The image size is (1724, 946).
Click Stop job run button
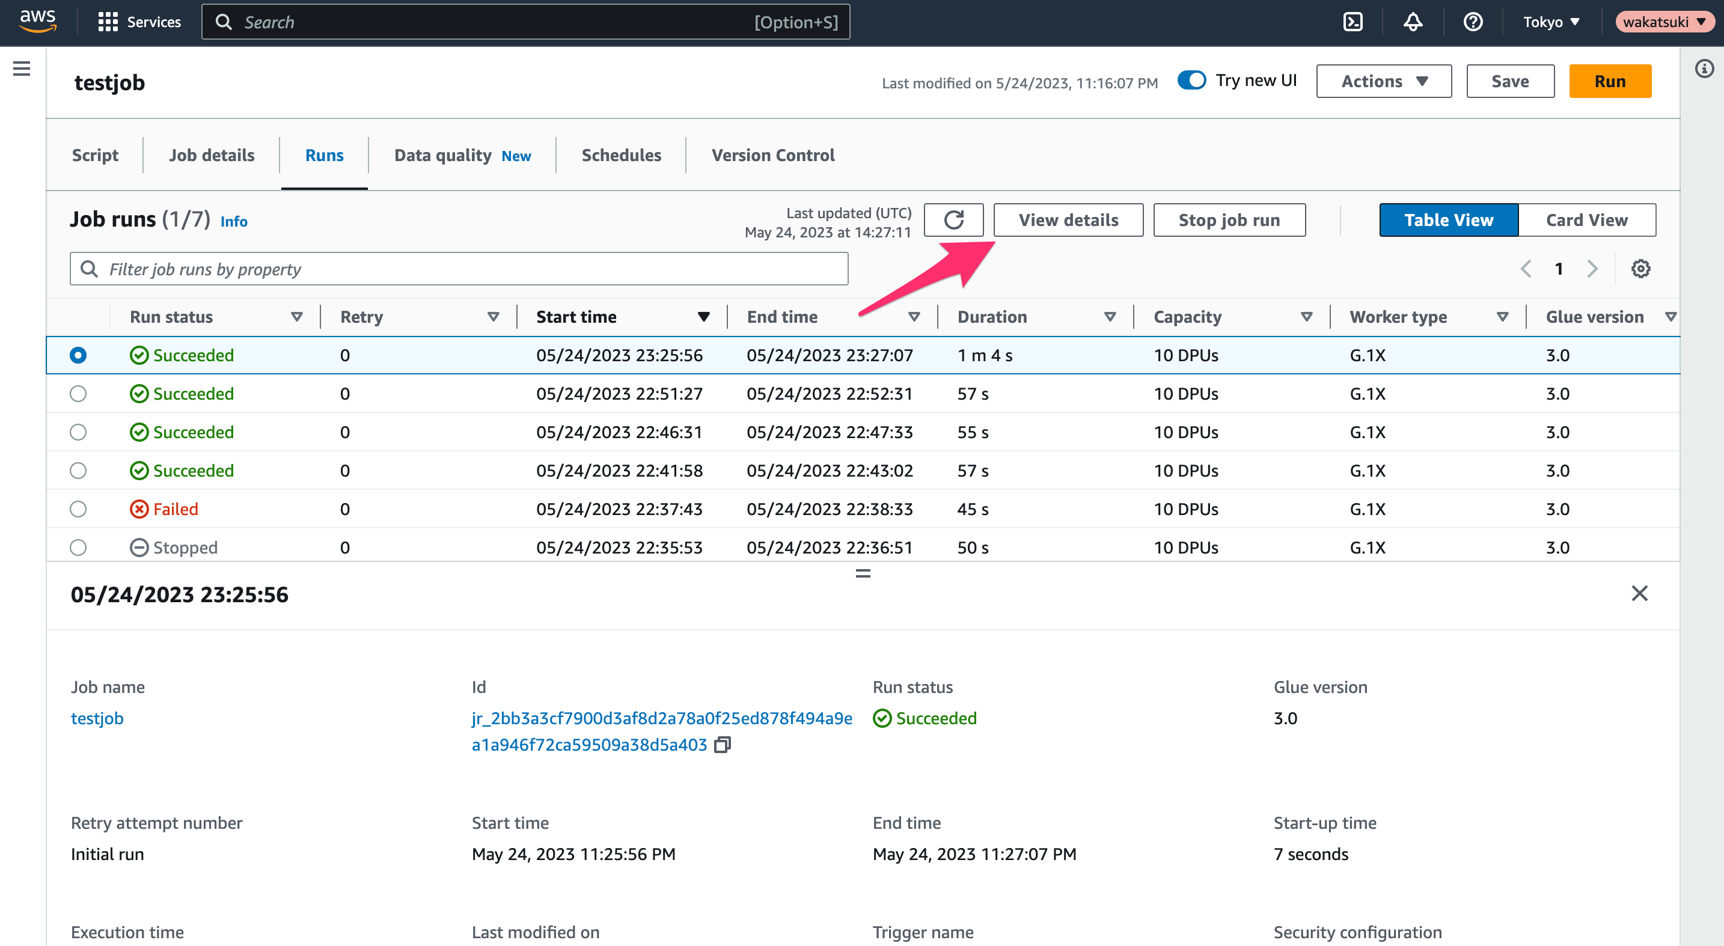pyautogui.click(x=1229, y=219)
